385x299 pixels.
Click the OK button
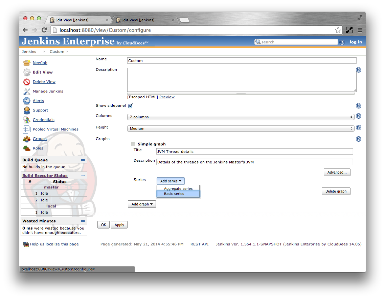coord(104,225)
